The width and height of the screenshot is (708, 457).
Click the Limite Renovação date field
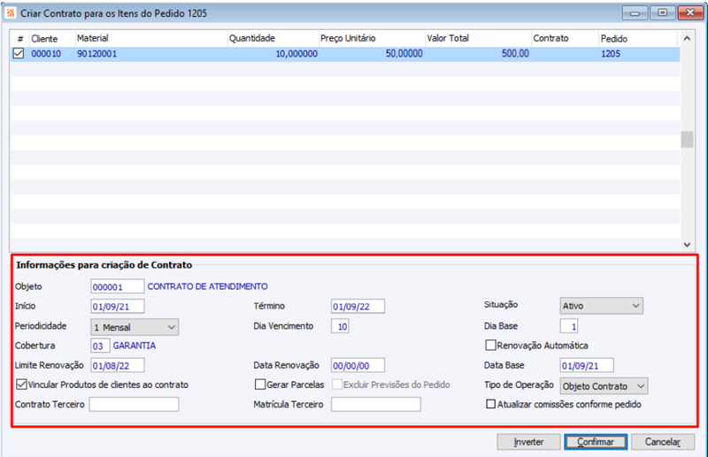118,365
